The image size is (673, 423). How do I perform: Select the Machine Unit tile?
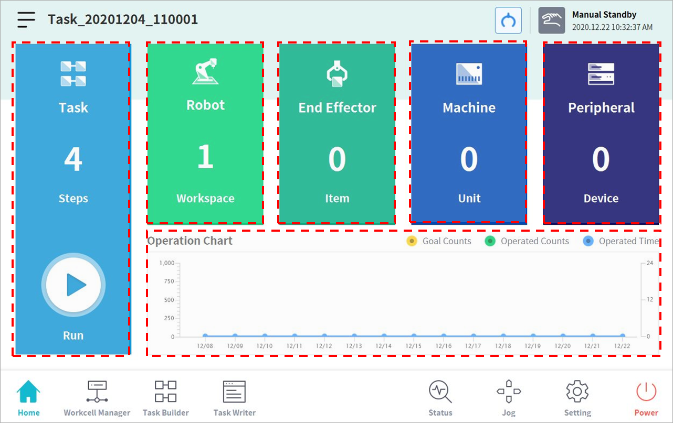pos(469,133)
